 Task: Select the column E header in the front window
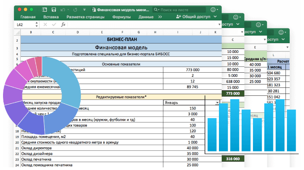pyautogui.click(x=102, y=32)
